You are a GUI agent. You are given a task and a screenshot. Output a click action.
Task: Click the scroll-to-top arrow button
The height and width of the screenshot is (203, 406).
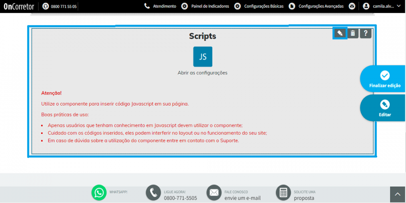pos(397,194)
